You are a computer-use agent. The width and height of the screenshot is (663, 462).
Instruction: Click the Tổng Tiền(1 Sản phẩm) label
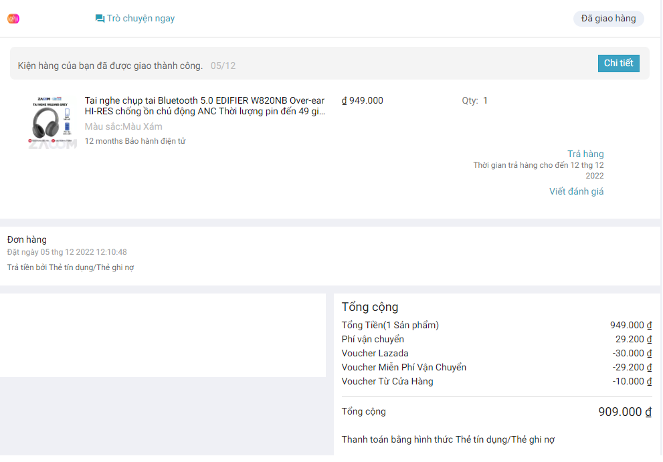point(390,325)
